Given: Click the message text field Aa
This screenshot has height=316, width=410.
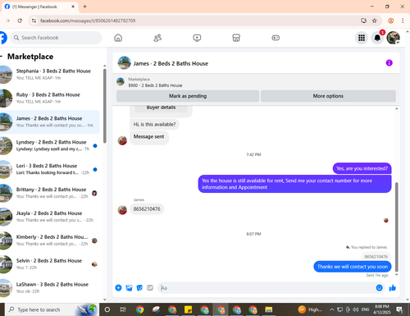Looking at the screenshot, I should tap(266, 288).
